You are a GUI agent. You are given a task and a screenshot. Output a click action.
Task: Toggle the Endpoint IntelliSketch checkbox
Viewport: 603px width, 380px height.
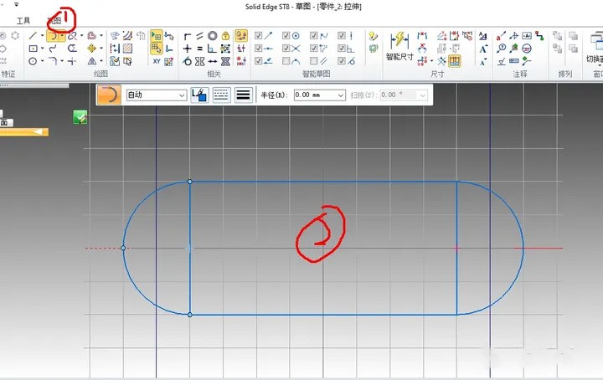(259, 36)
